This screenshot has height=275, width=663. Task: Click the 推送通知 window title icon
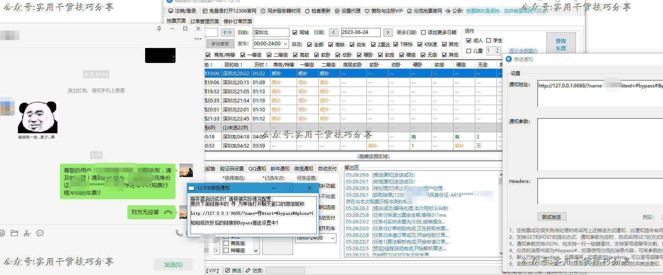point(509,59)
